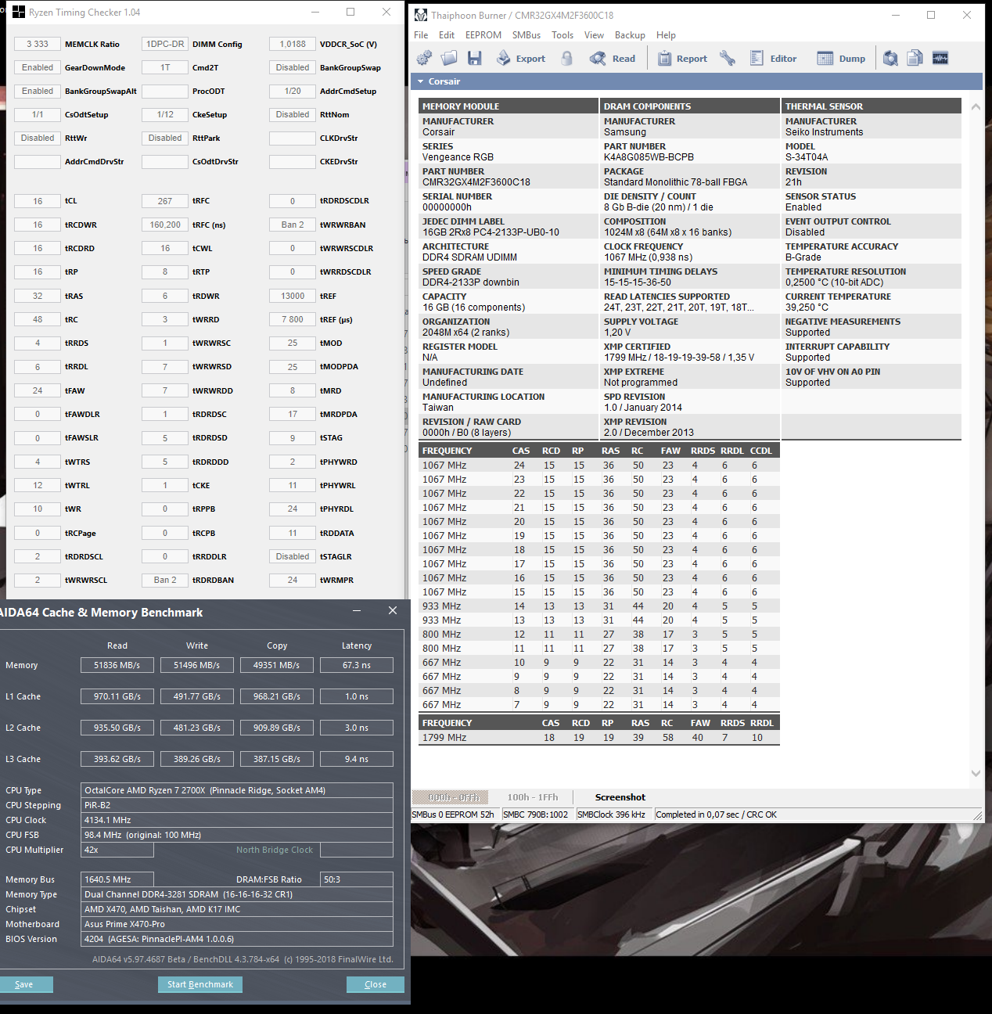This screenshot has width=992, height=1014.
Task: Open the Backup menu
Action: click(x=630, y=35)
